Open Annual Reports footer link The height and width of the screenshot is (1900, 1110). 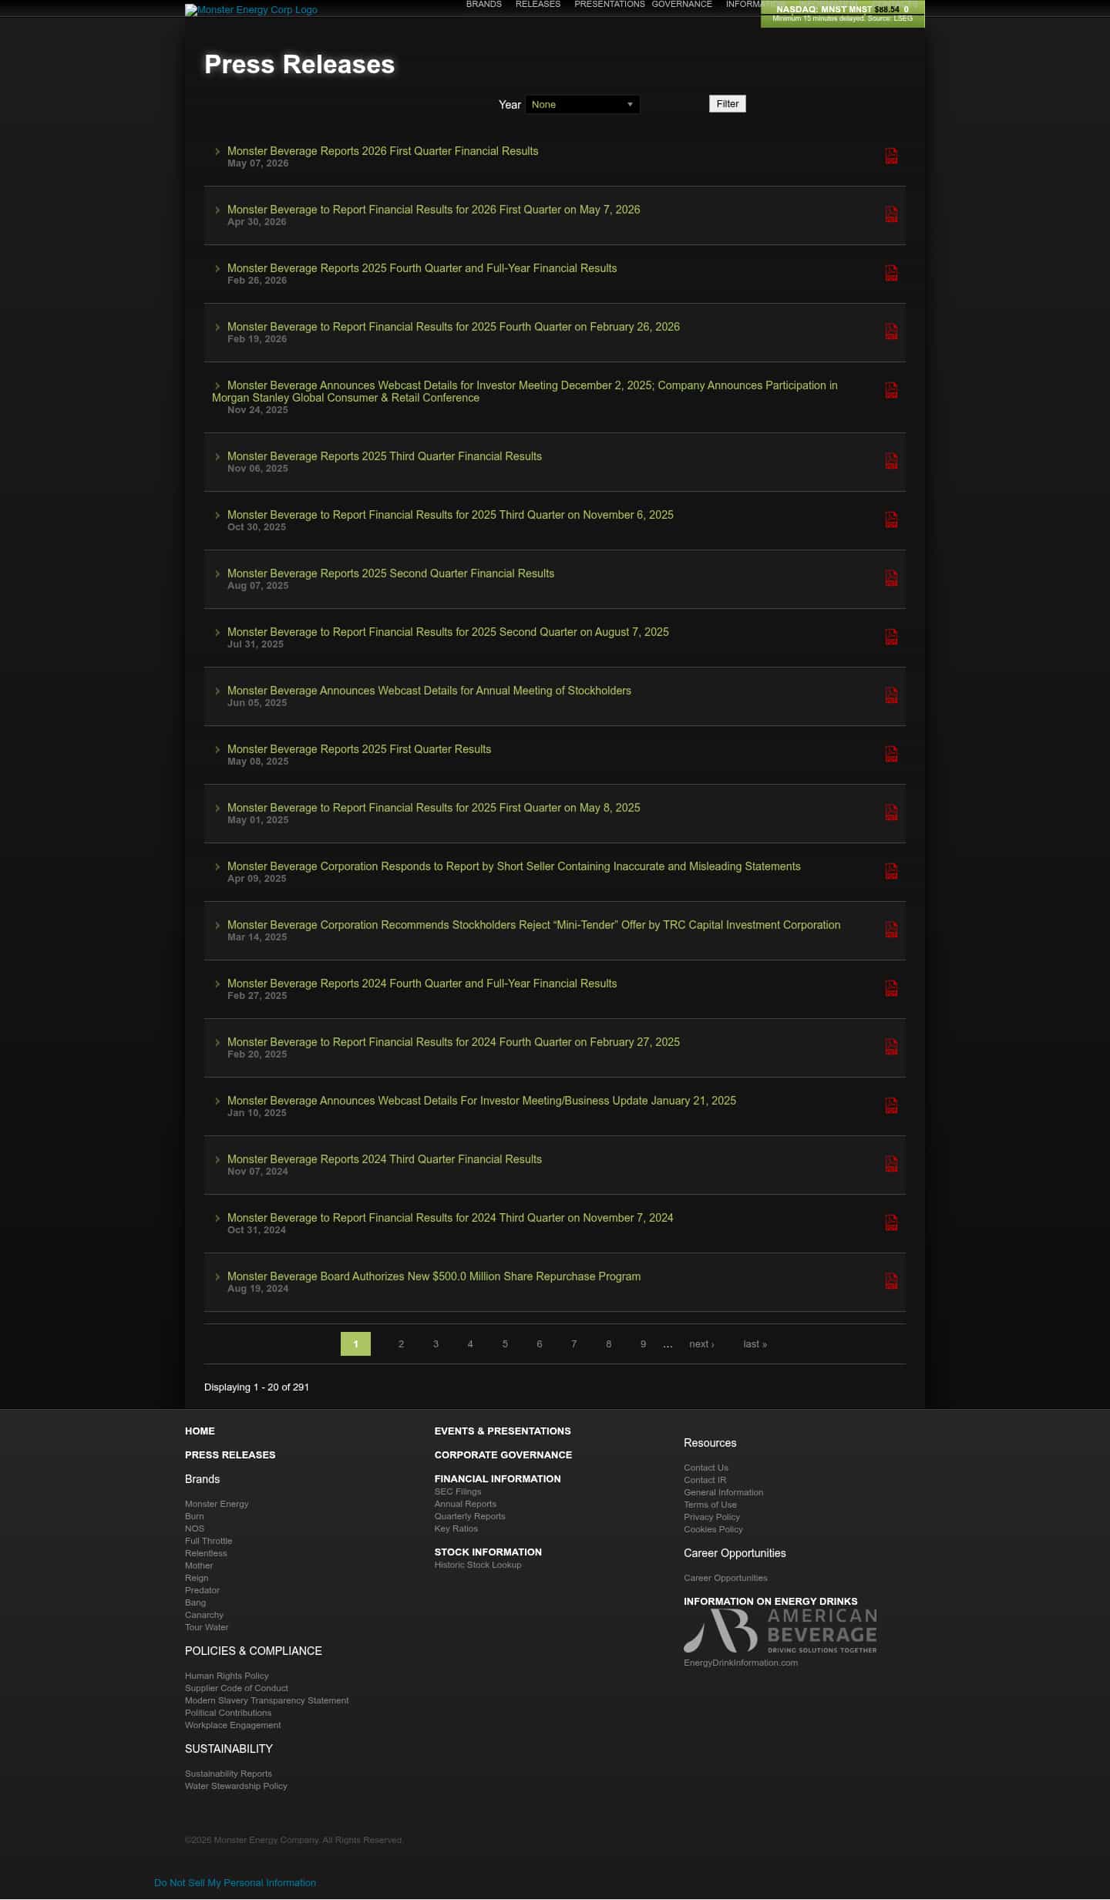(466, 1504)
